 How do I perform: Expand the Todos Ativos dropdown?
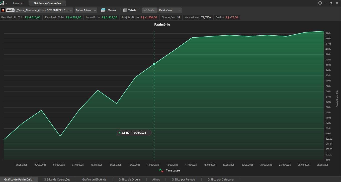(x=86, y=10)
